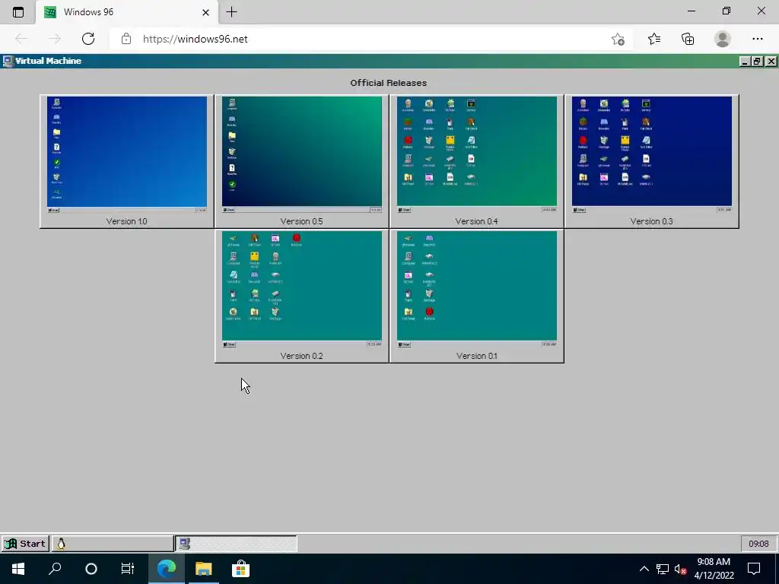Open Cortana from the taskbar
The width and height of the screenshot is (779, 584).
pos(91,569)
